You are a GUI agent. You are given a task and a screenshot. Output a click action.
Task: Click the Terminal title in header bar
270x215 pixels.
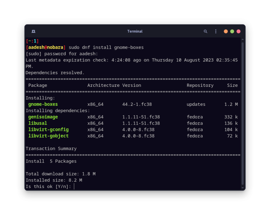coord(135,32)
